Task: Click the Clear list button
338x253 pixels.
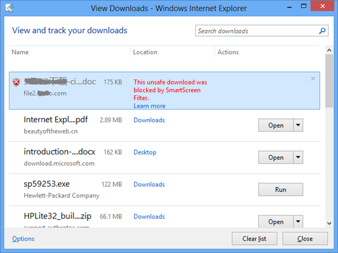Action: (254, 238)
